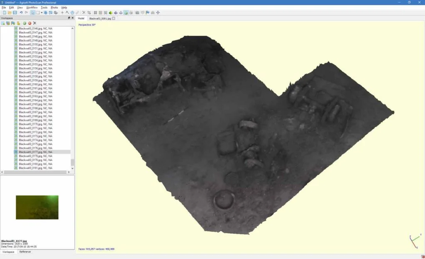Select the Ruler measurement tool

(x=77, y=12)
